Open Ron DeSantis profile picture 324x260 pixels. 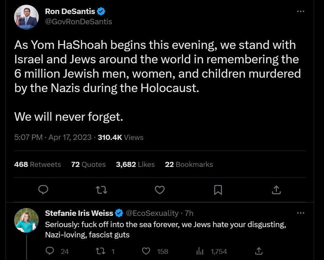click(26, 17)
